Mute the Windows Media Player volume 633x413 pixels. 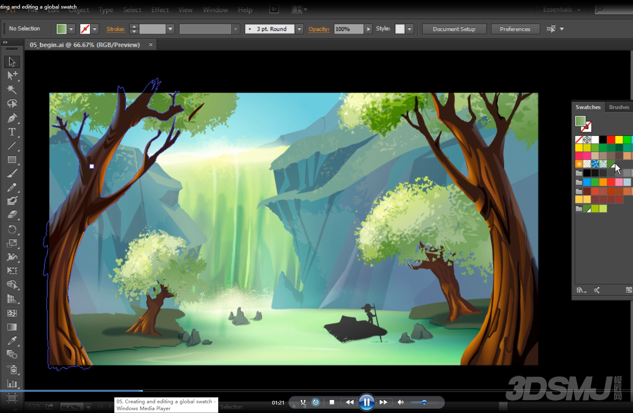[x=401, y=402]
